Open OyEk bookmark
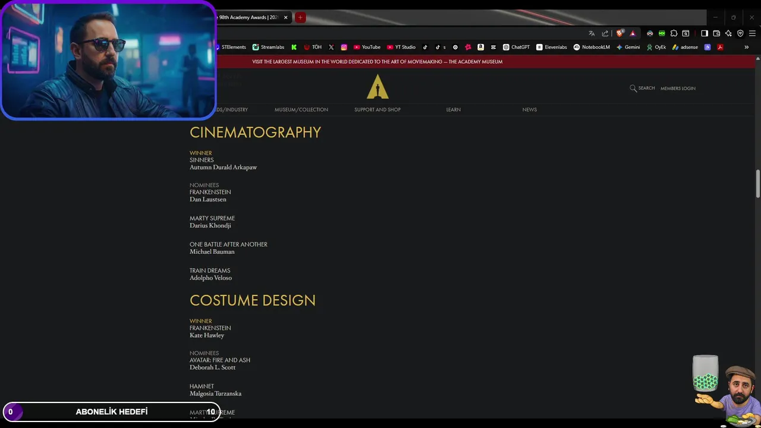The height and width of the screenshot is (428, 761). [x=656, y=47]
